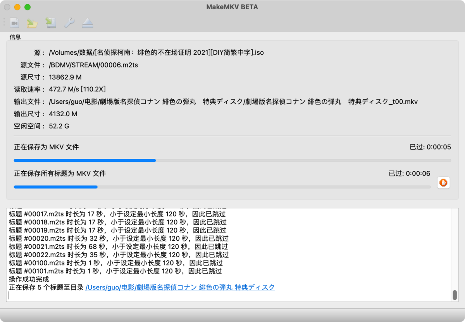Click the log panel scrollbar thumb

point(455,295)
